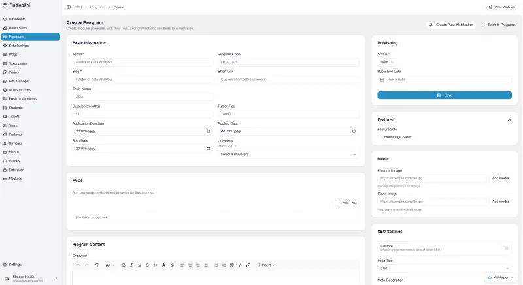Open calendar picker for Start Date
This screenshot has height=285, width=523.
click(209, 149)
